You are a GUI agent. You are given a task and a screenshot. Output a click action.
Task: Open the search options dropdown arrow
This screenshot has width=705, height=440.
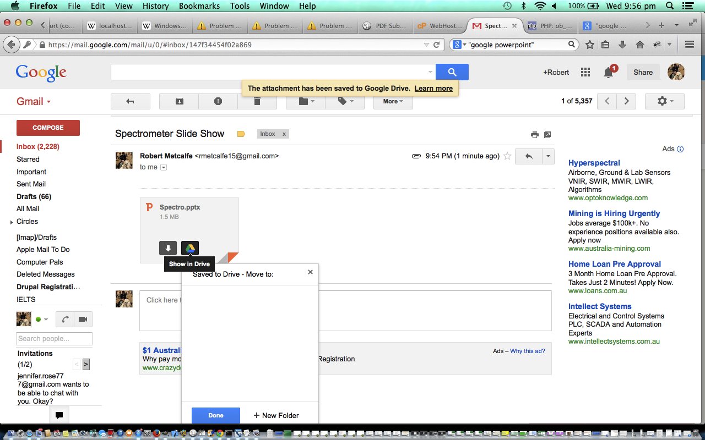(x=430, y=72)
